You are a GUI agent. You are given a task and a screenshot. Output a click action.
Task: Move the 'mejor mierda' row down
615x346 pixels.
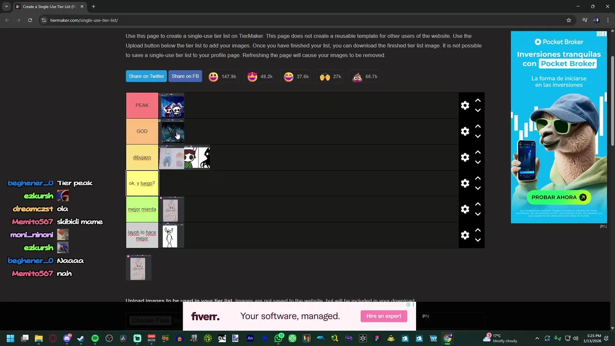pos(478,214)
